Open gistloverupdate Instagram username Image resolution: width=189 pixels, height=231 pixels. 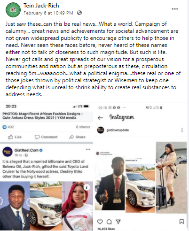[x=118, y=130]
